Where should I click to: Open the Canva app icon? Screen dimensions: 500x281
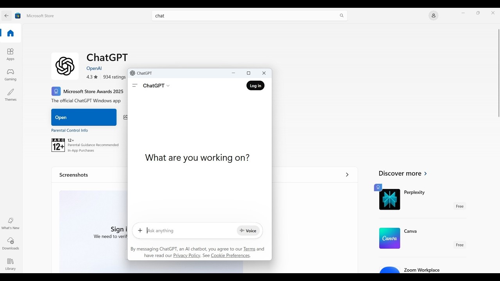click(389, 238)
